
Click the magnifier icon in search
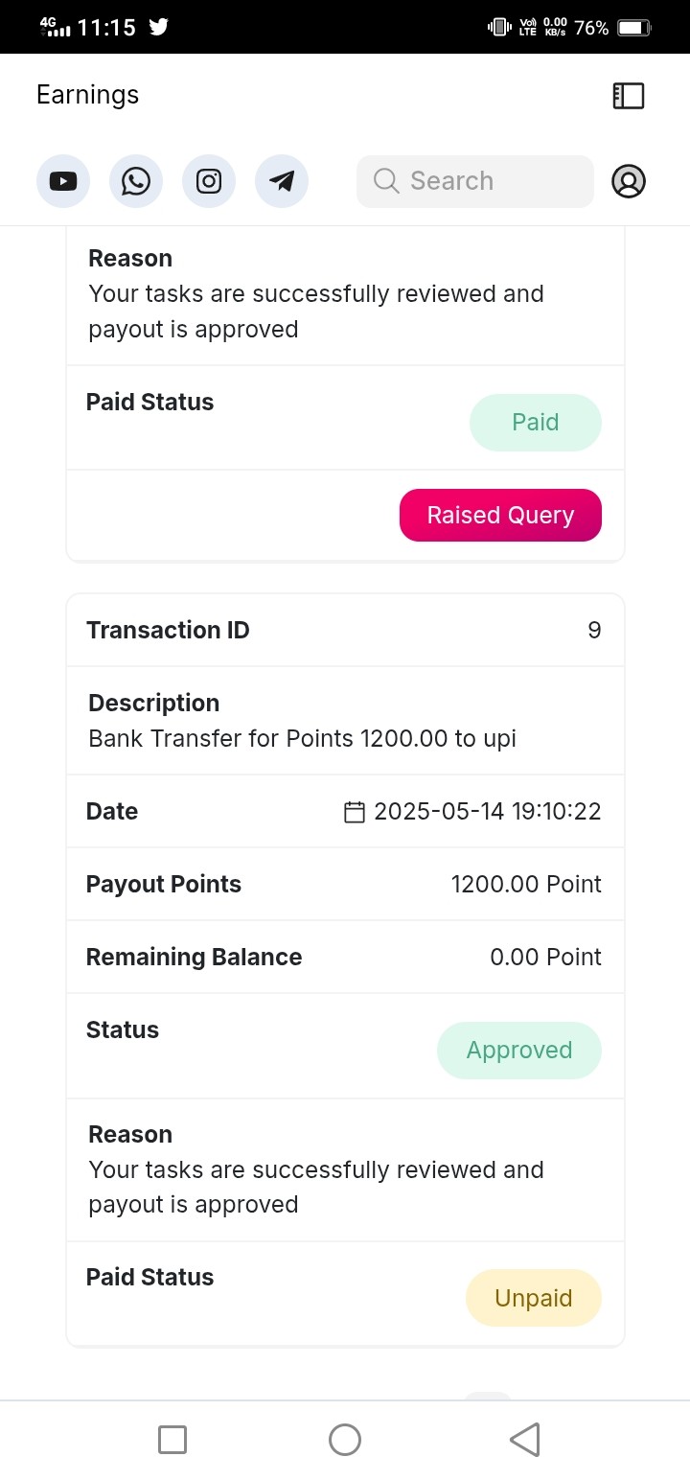[386, 181]
